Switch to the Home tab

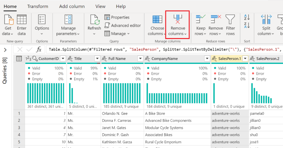(10, 7)
